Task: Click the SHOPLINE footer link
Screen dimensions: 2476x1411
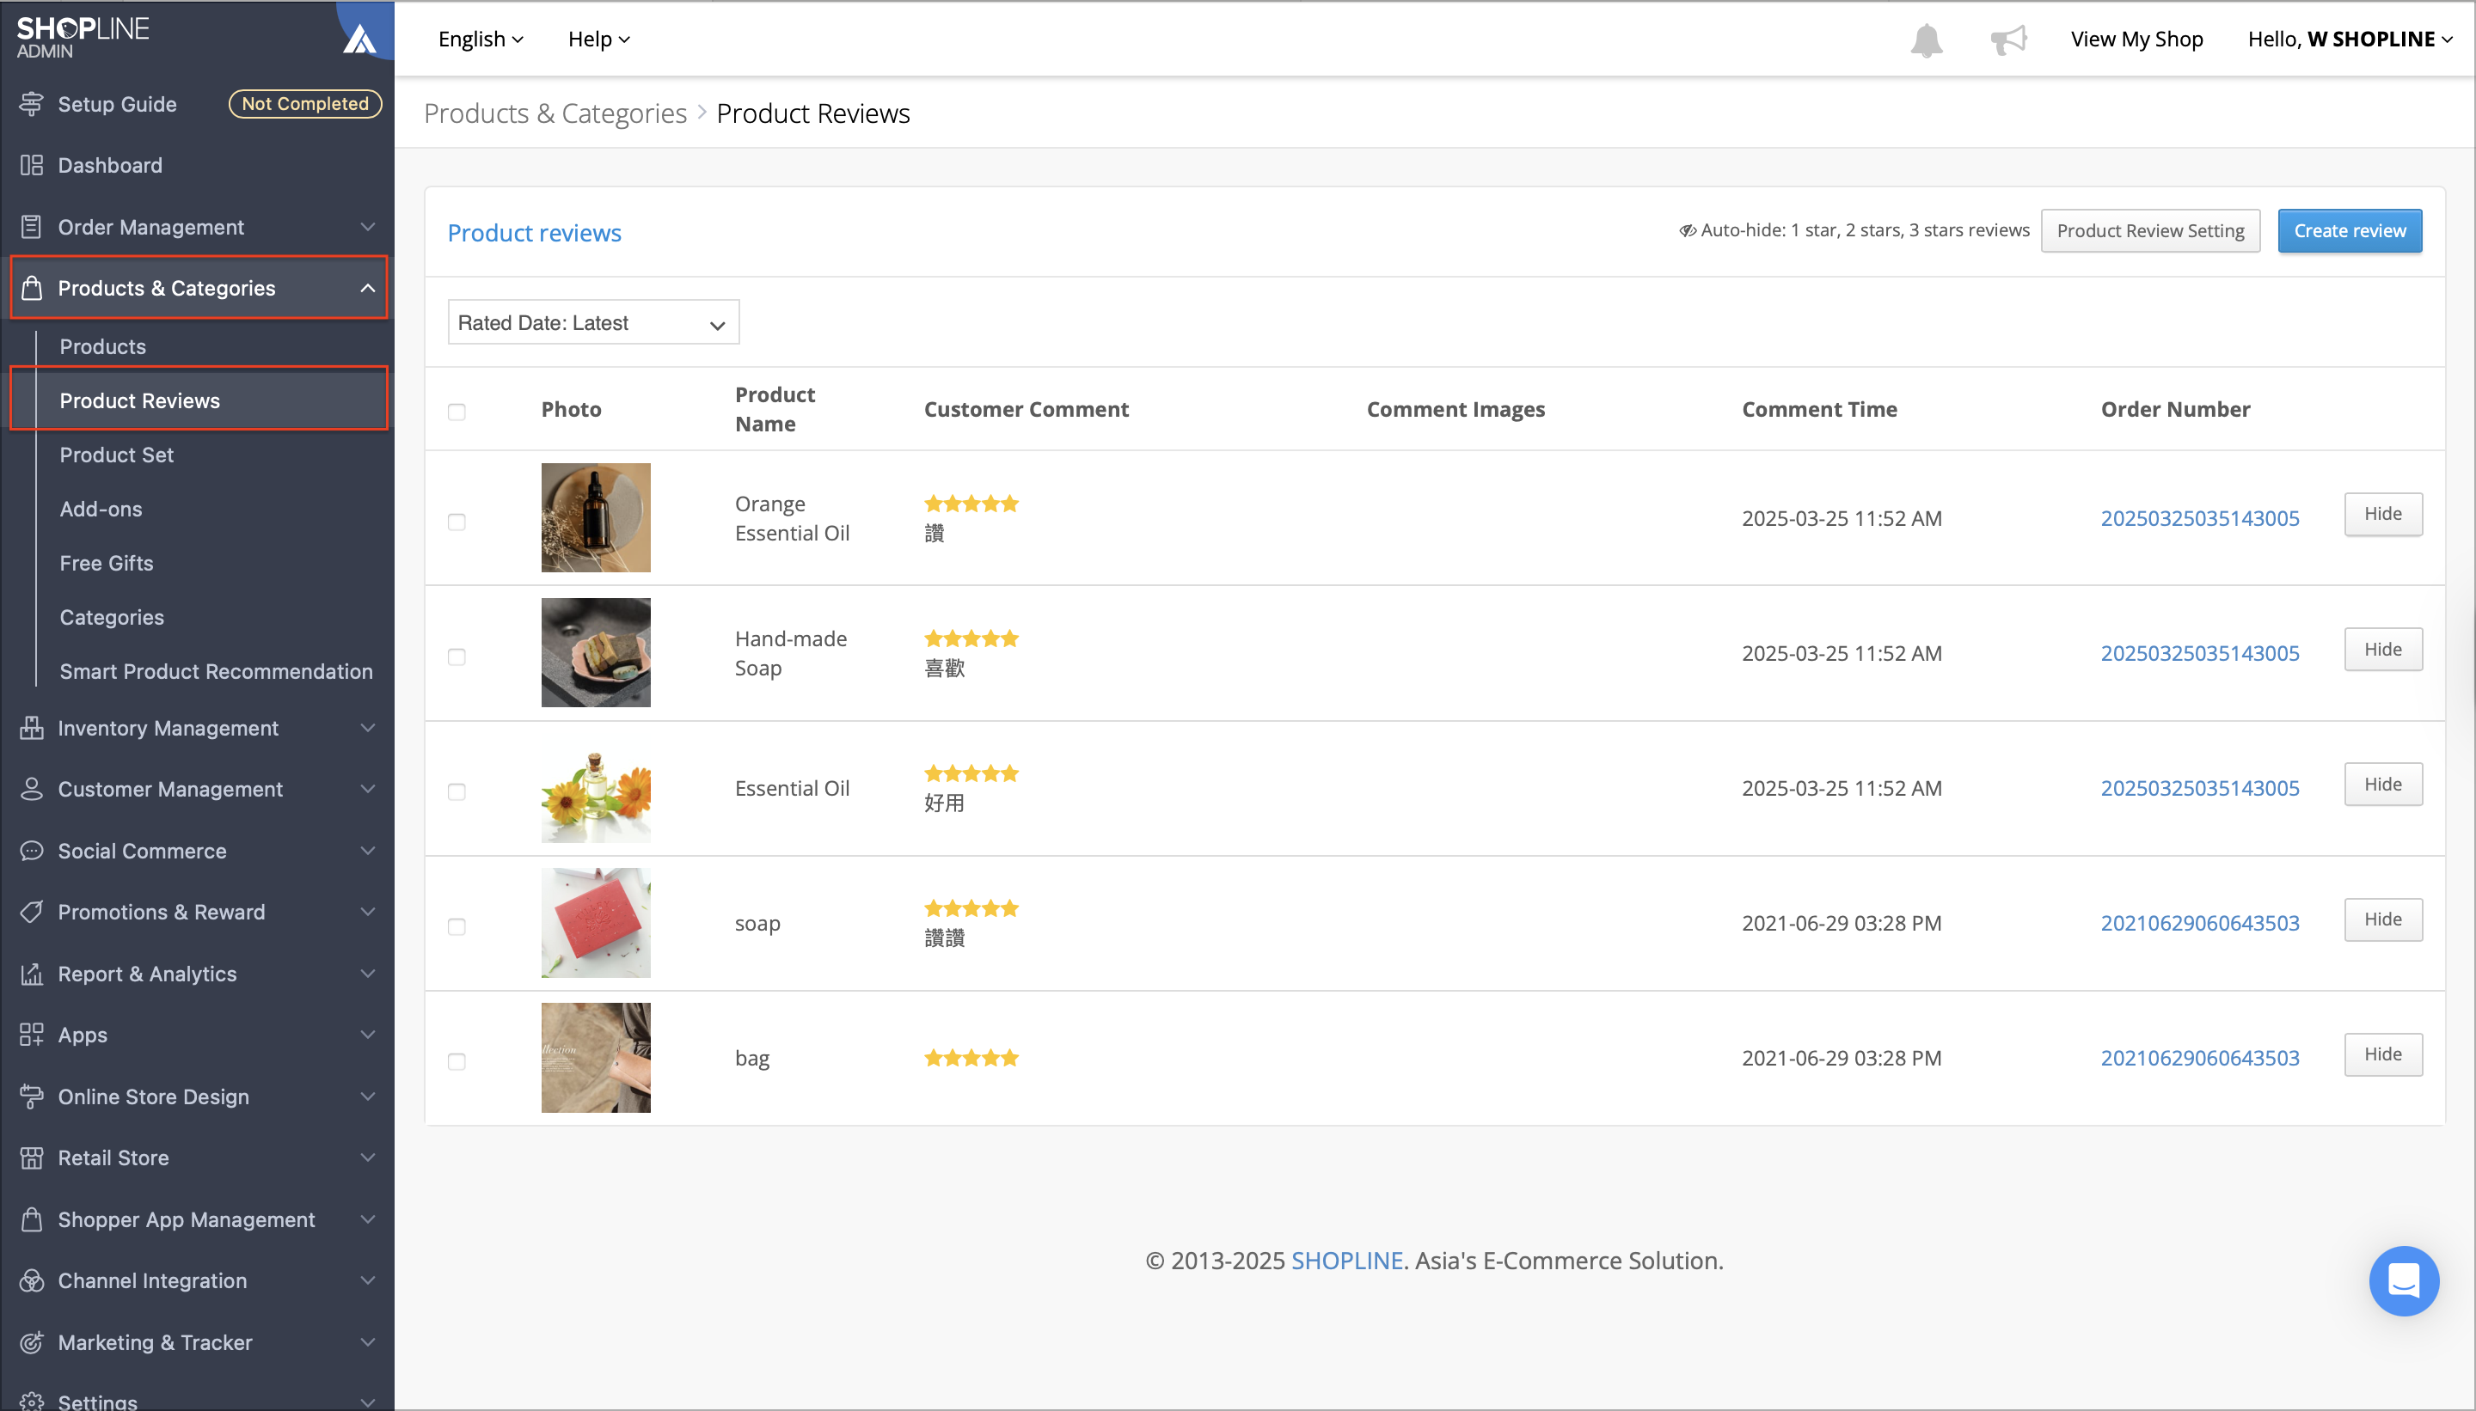Action: click(x=1346, y=1261)
